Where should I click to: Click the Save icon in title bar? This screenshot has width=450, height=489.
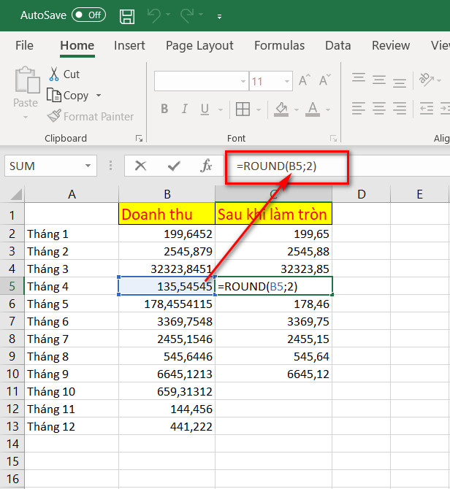point(126,15)
